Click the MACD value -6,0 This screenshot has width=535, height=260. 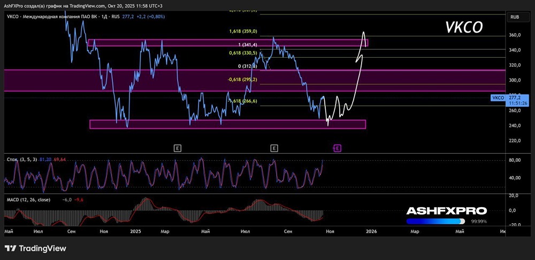(x=67, y=200)
